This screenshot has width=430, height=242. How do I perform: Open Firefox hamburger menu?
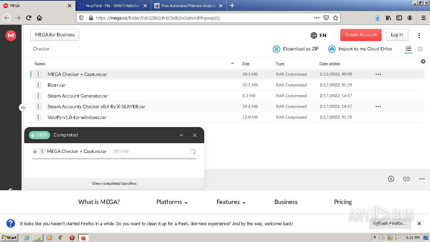coord(424,18)
